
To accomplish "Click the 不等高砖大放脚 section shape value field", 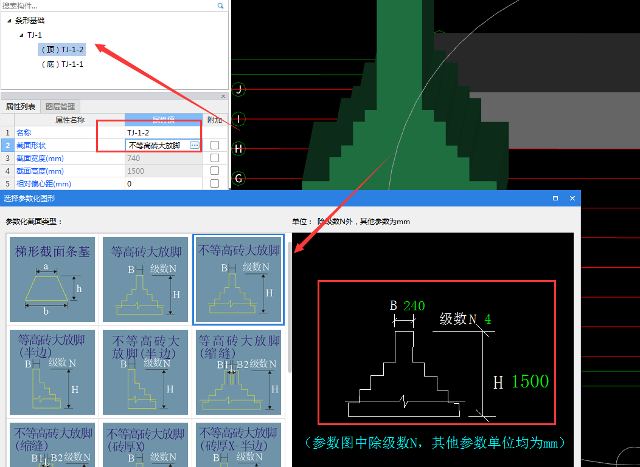I will point(157,146).
